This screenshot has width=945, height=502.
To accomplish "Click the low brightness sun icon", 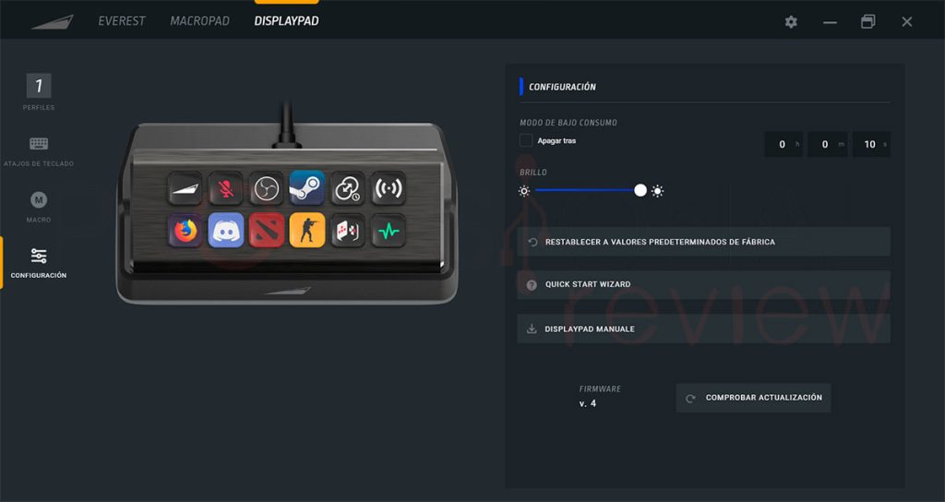I will point(524,191).
